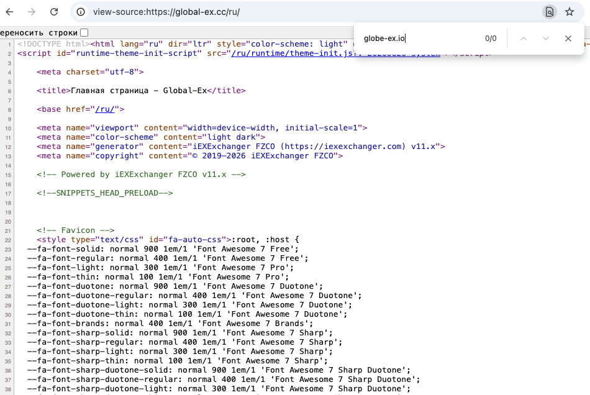Jump to next find result
Viewport: 590px width, 395px height.
click(546, 39)
